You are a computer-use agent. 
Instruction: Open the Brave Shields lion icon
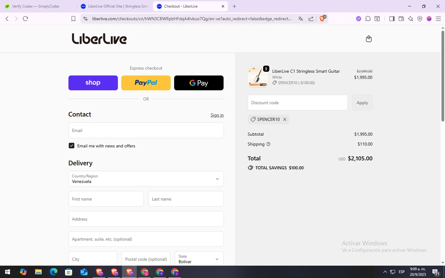click(x=322, y=18)
